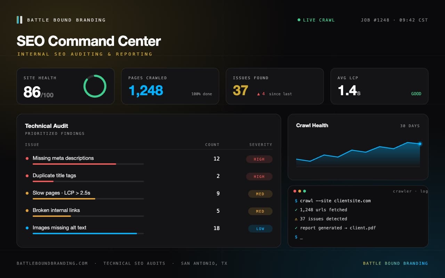445x278 pixels.
Task: Click the checkmark by 1,248 urls fetched
Action: [x=296, y=210]
